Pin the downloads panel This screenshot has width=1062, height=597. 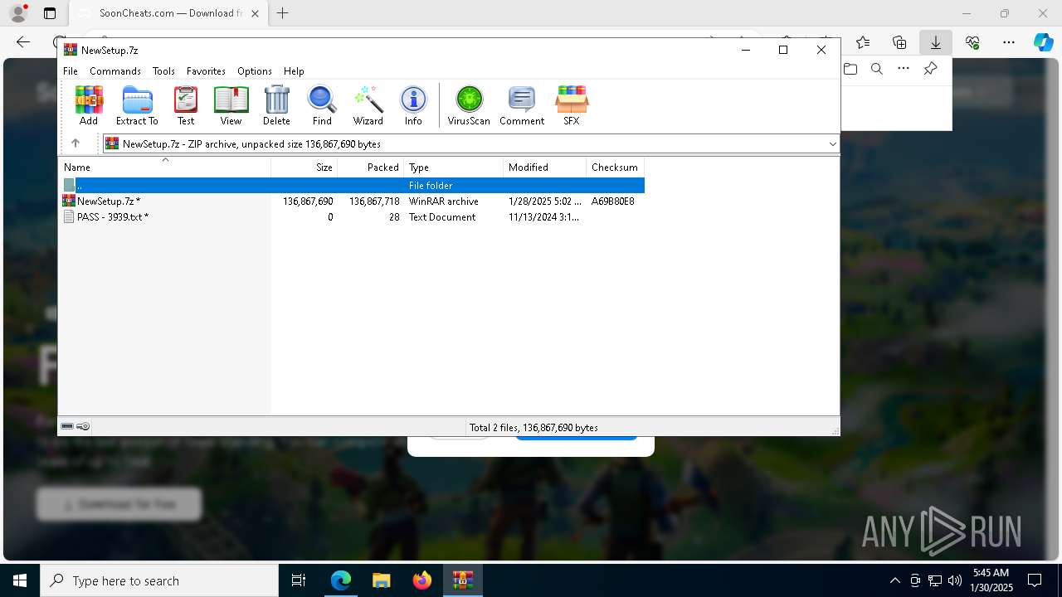pyautogui.click(x=930, y=69)
